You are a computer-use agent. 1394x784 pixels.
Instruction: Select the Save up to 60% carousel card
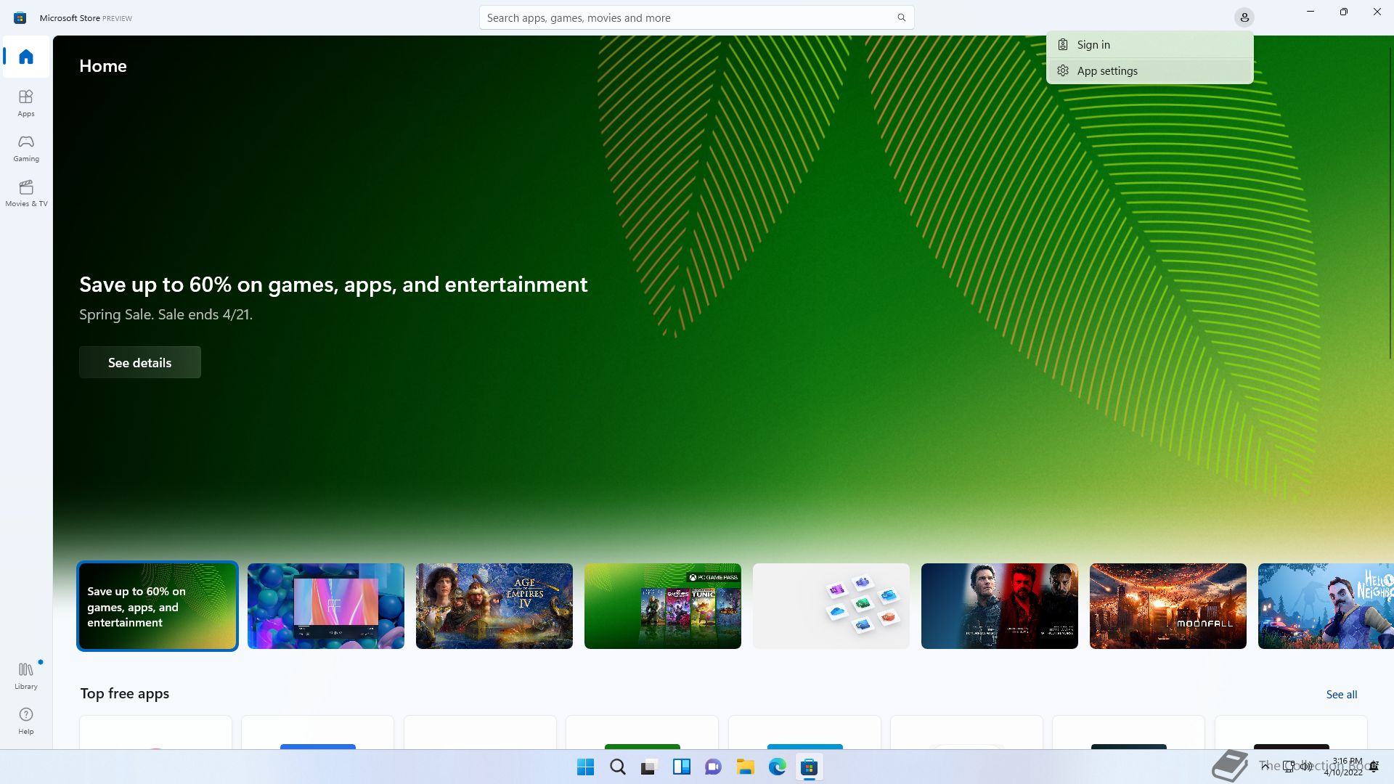[158, 606]
